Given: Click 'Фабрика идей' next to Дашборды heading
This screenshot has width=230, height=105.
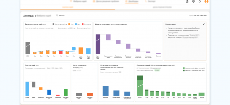Looking at the screenshot, I should coord(44,16).
